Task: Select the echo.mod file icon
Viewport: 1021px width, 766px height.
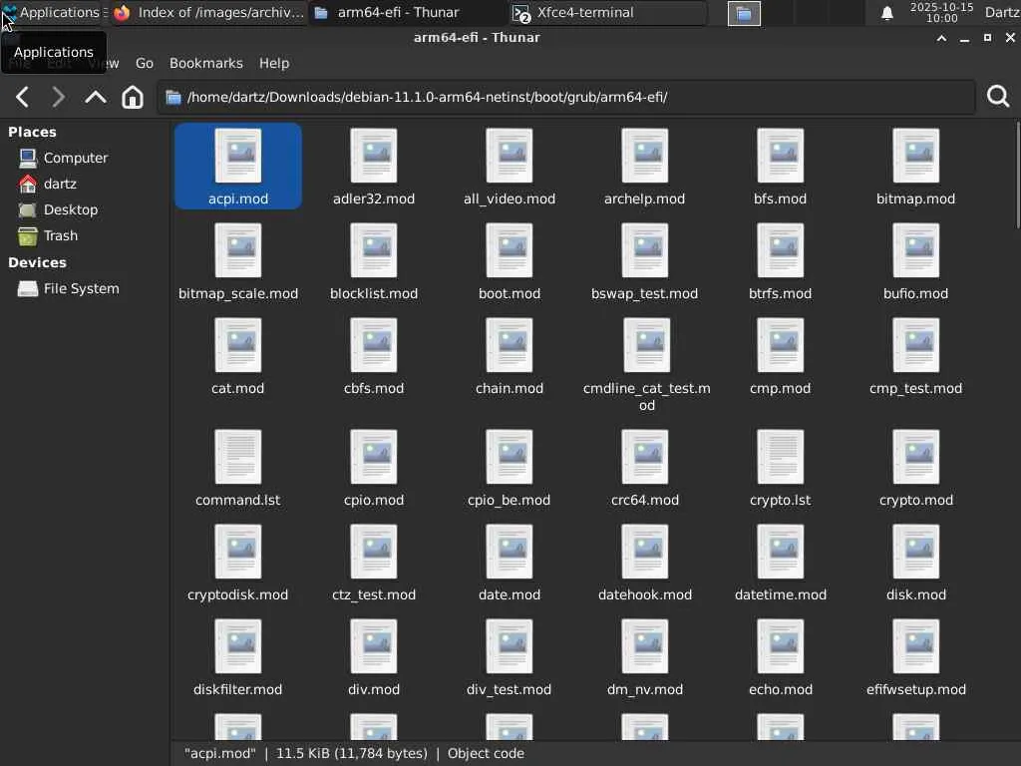Action: pos(780,645)
